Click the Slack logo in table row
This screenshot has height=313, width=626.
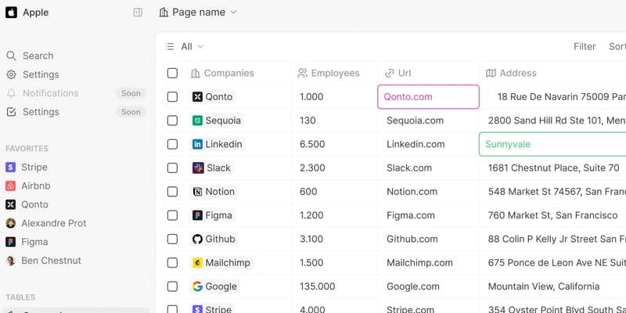(198, 167)
